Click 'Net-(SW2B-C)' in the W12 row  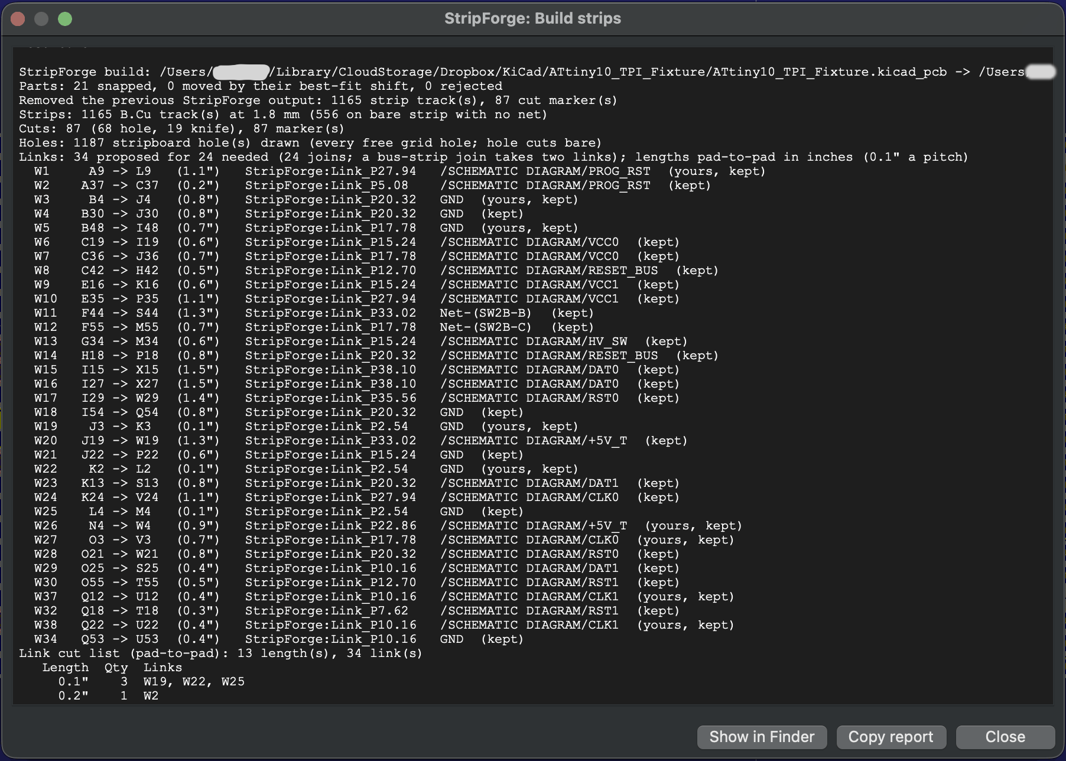coord(486,327)
